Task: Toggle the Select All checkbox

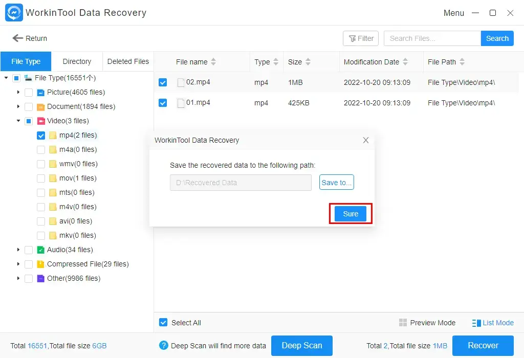Action: click(x=163, y=322)
